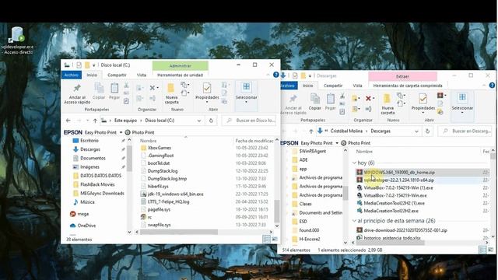
Task: Open Herramientas de unidad tab
Action: pos(180,75)
